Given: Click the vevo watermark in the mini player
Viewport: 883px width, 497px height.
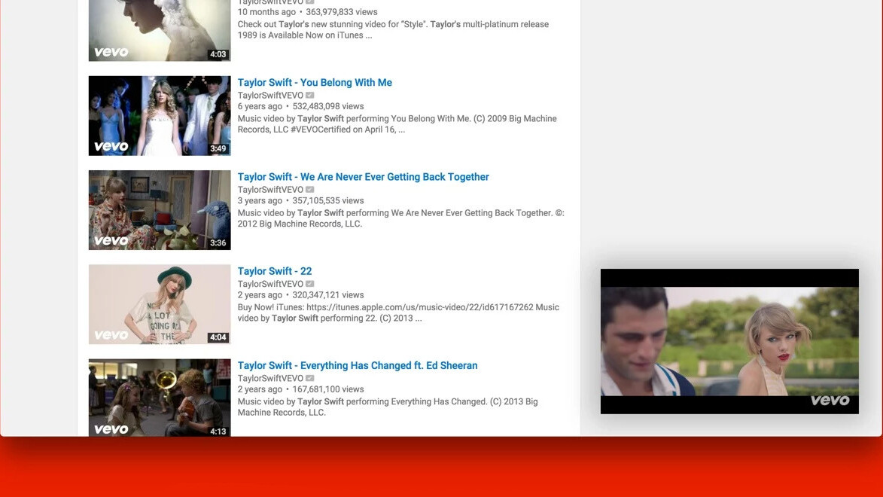Looking at the screenshot, I should coord(830,401).
